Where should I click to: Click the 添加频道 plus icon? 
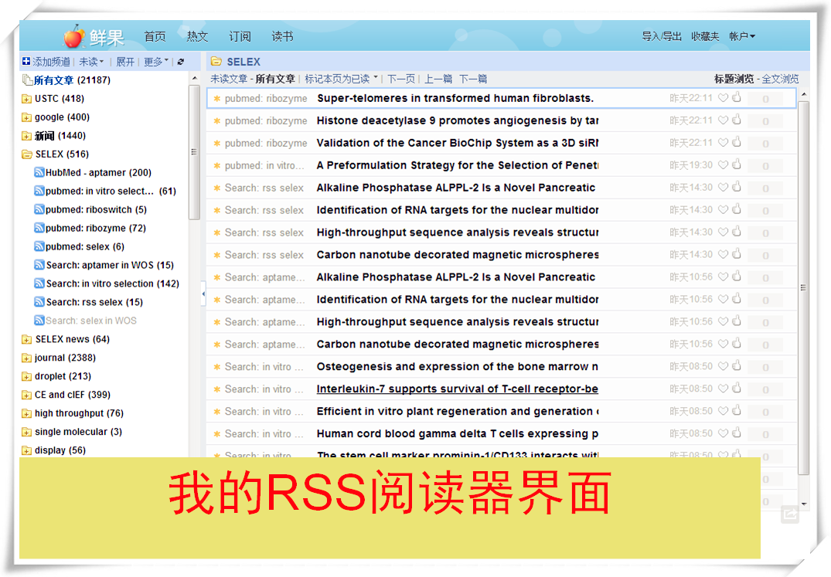click(x=26, y=61)
